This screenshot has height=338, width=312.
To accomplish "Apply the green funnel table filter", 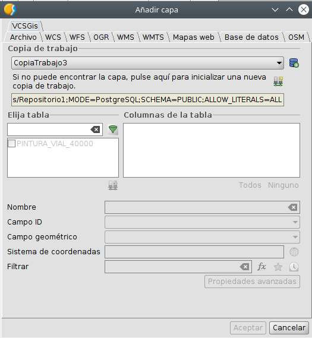I will tap(113, 129).
